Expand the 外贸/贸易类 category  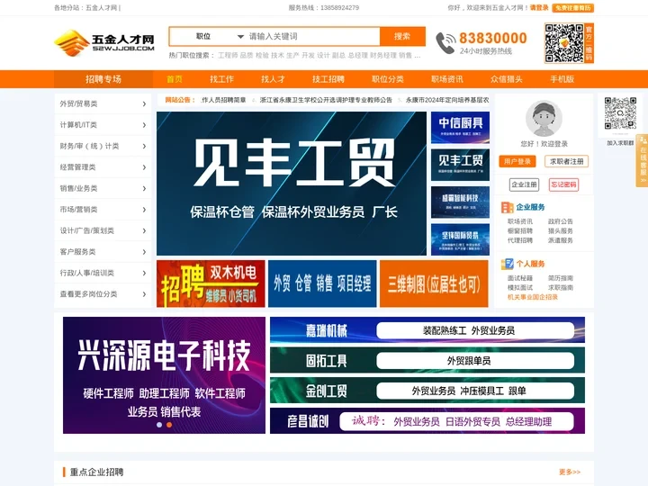[103, 103]
